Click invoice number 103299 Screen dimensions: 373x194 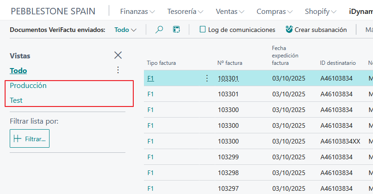point(228,157)
